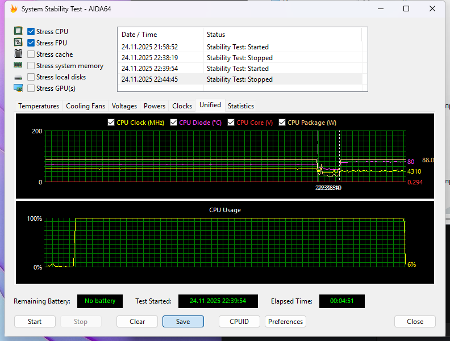Show the Statistics tab

pos(241,106)
